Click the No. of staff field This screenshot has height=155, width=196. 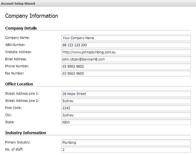pos(126,149)
